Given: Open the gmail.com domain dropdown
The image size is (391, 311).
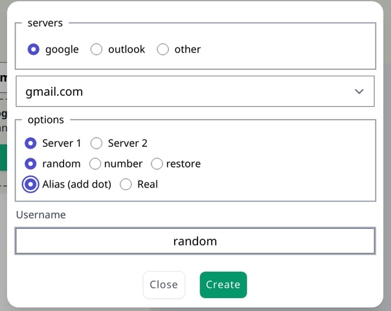Looking at the screenshot, I should point(194,92).
